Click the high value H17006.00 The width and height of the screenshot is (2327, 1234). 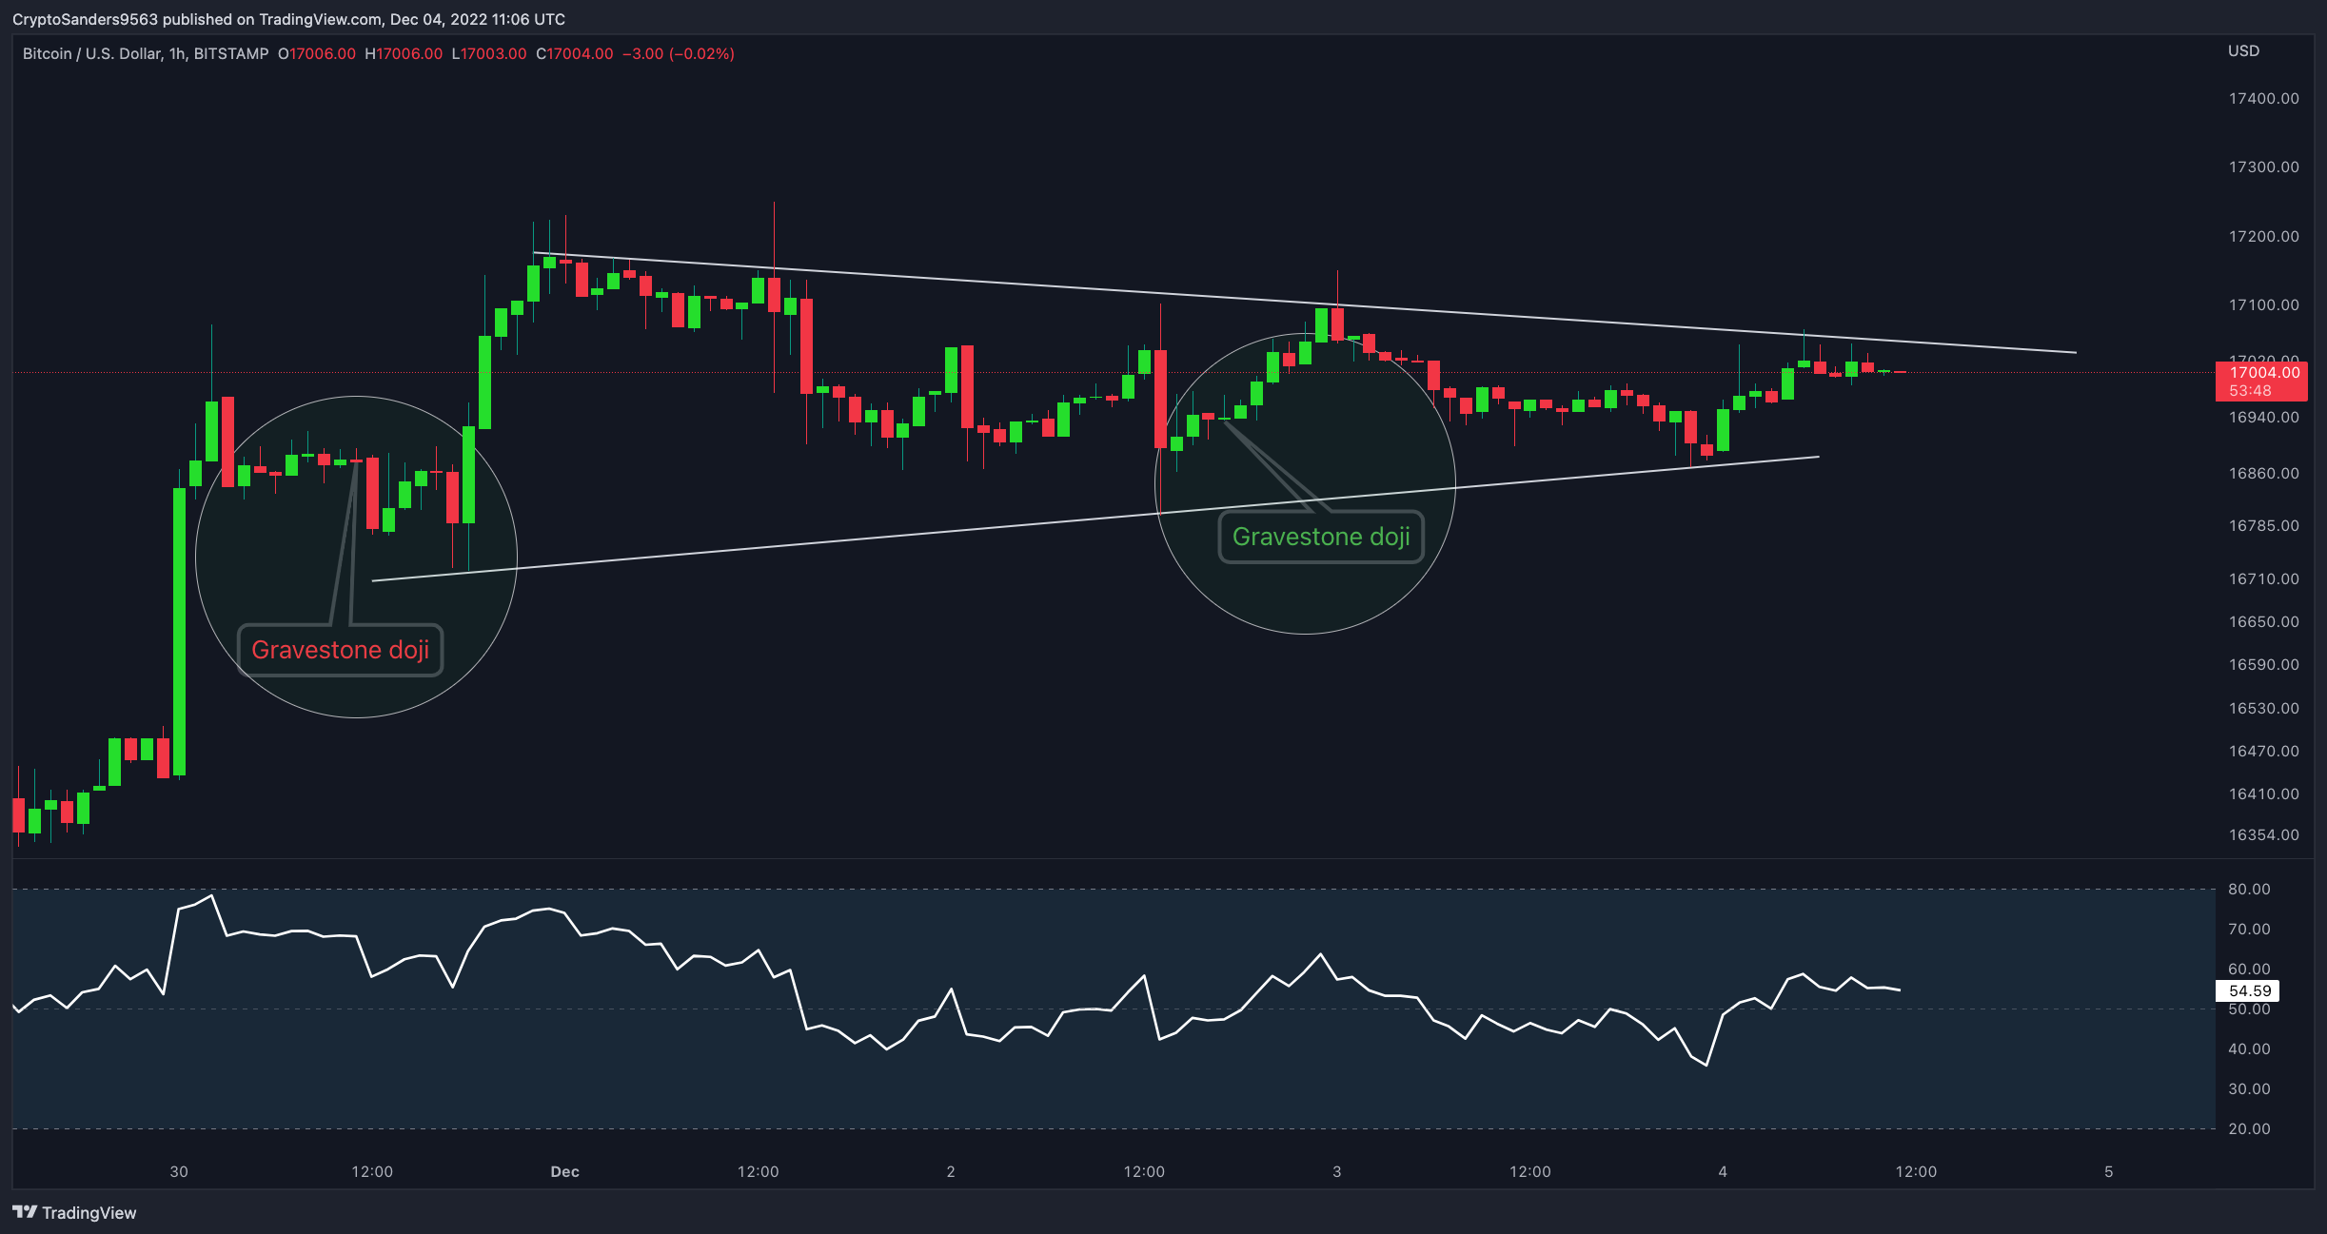point(404,53)
